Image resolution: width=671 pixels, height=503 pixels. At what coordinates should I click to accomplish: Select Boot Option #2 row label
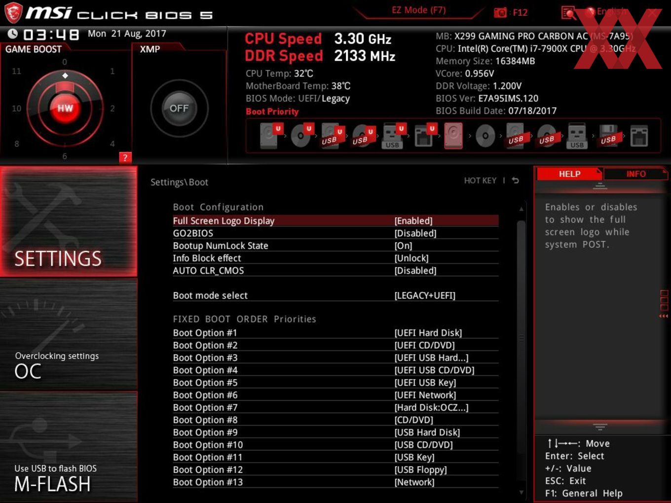(205, 345)
